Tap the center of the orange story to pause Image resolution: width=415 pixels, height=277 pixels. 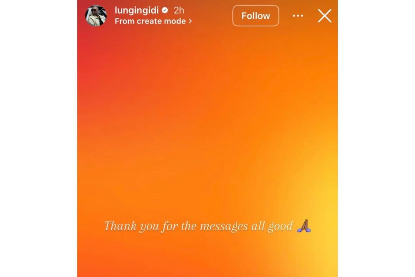pos(207,138)
